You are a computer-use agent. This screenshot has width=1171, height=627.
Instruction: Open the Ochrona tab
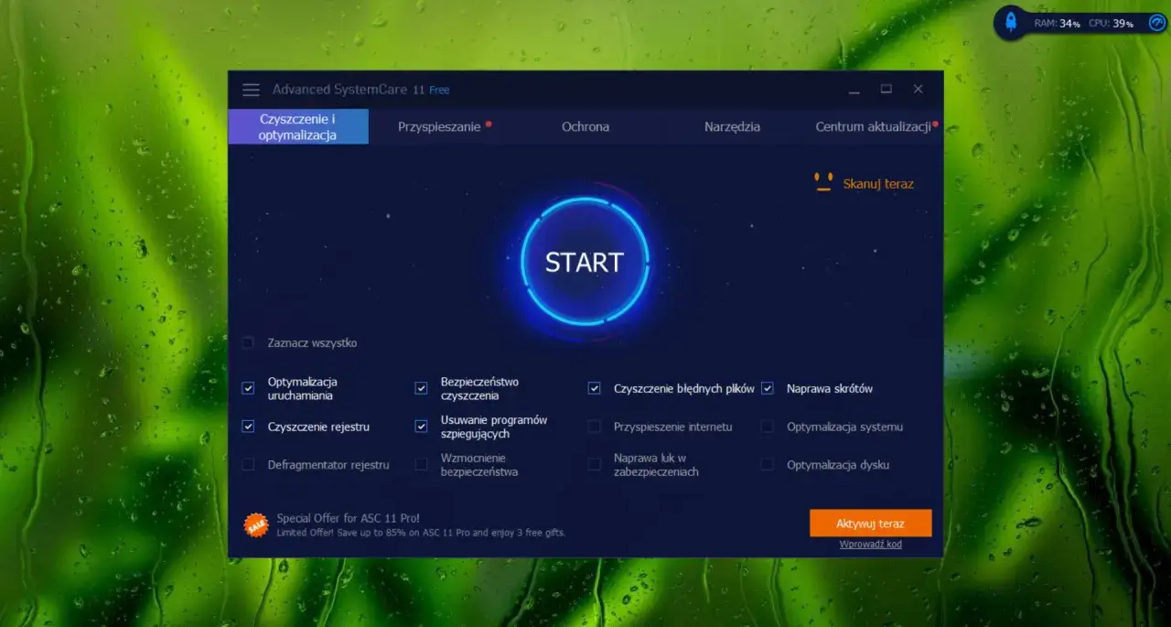tap(585, 127)
